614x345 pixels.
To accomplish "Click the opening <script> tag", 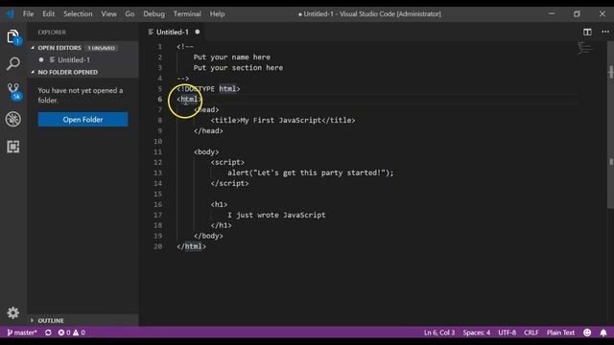I will pyautogui.click(x=227, y=162).
